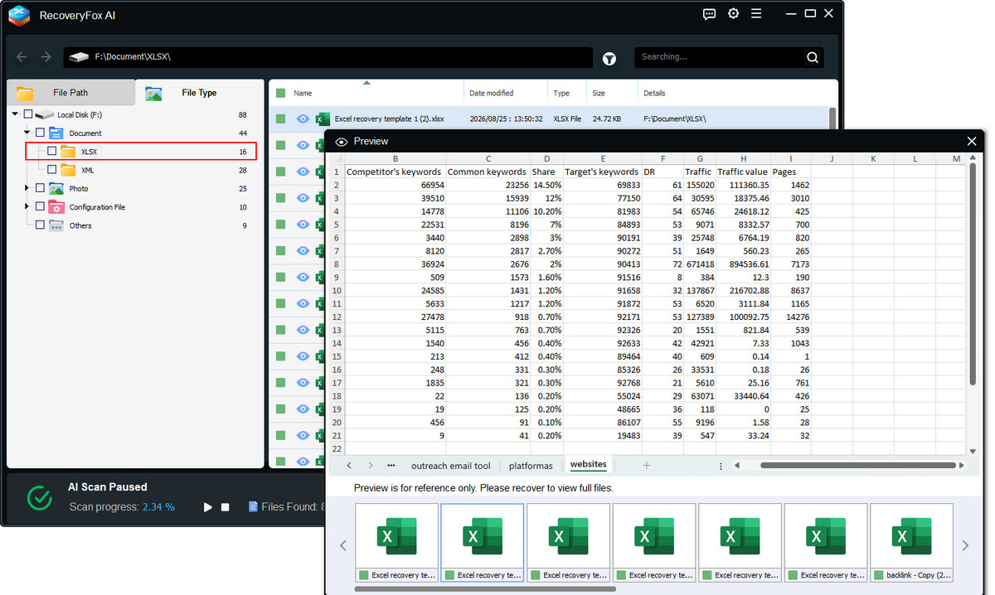Click the Searching input field
The height and width of the screenshot is (595, 995).
718,57
